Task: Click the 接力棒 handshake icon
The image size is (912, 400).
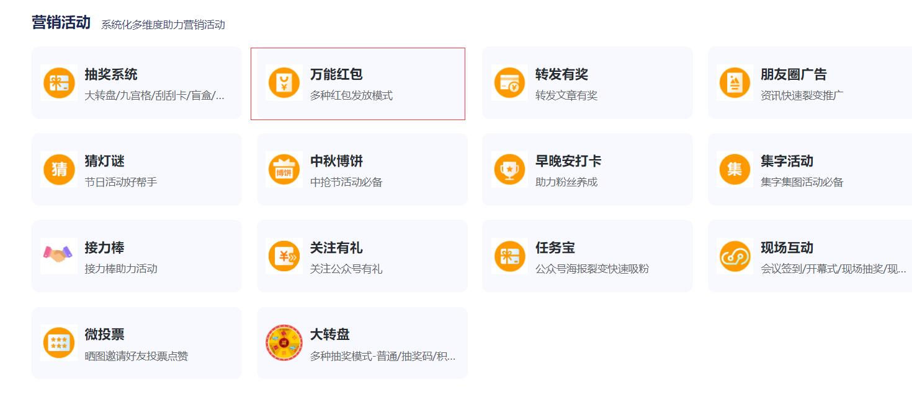Action: (x=59, y=256)
